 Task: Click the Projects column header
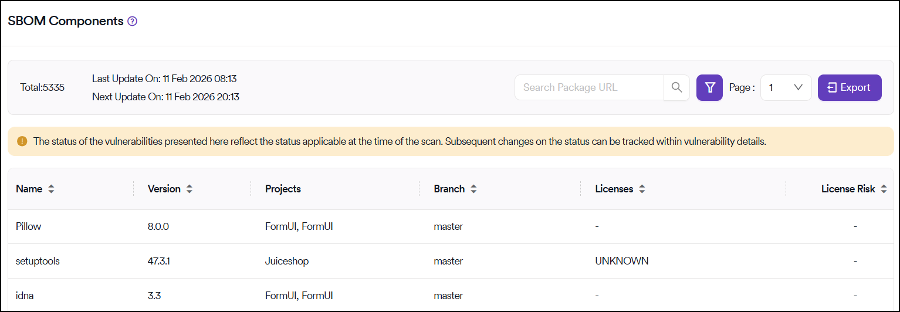pos(283,189)
